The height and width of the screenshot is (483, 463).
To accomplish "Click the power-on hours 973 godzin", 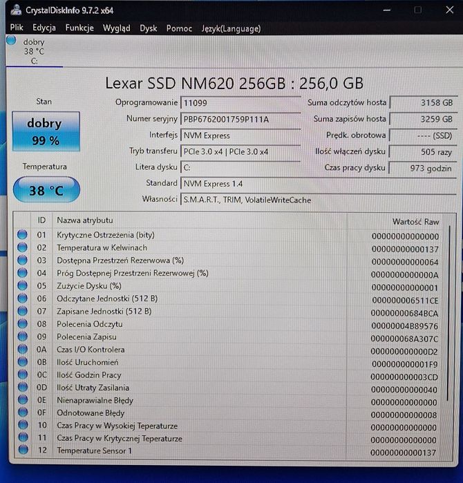I will click(423, 169).
